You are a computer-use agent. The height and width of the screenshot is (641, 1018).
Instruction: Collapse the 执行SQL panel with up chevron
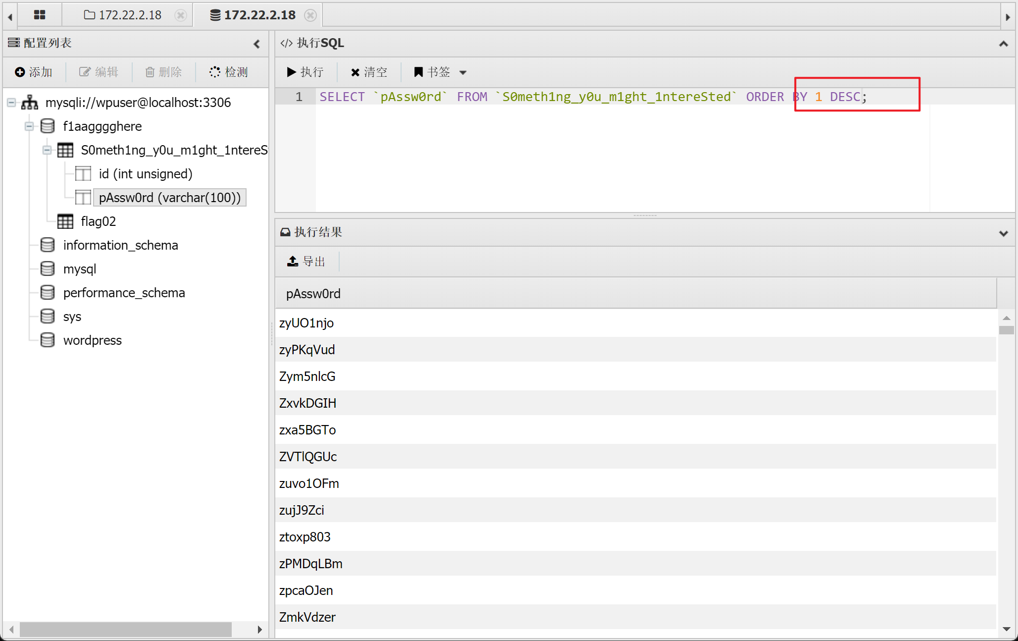pos(1003,44)
